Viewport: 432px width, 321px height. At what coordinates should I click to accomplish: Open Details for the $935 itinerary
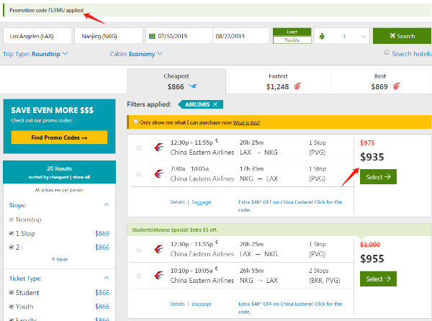coord(177,202)
